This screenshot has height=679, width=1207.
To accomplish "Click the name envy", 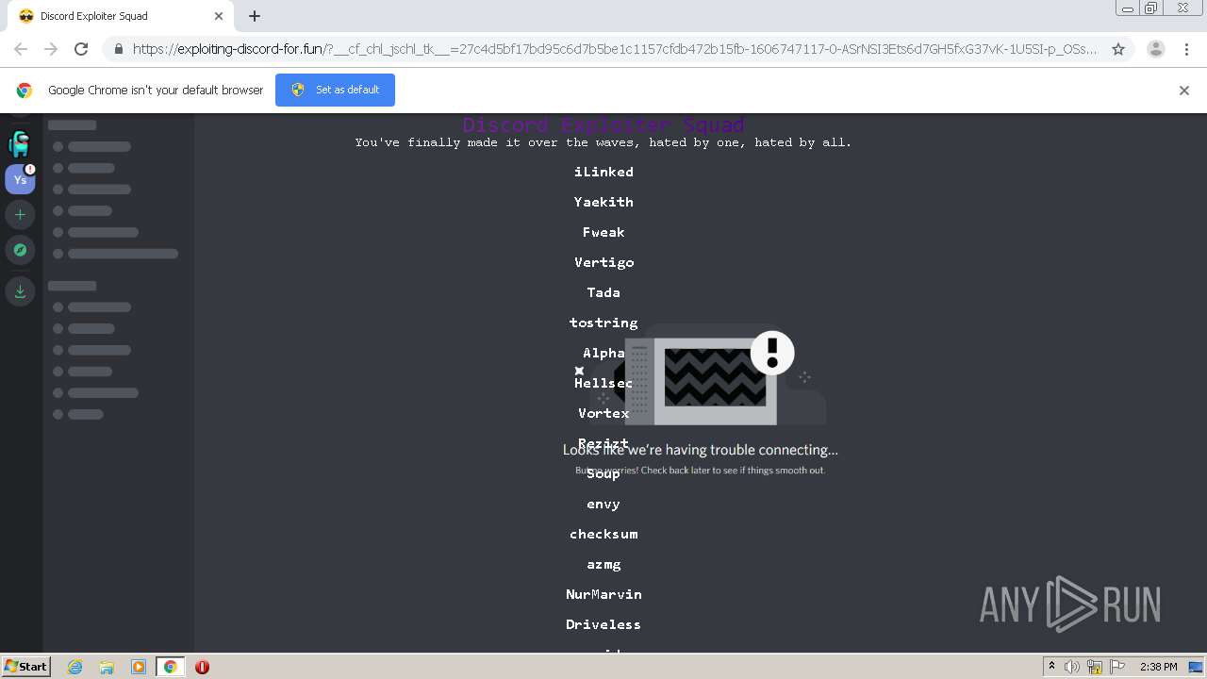I will [x=603, y=504].
